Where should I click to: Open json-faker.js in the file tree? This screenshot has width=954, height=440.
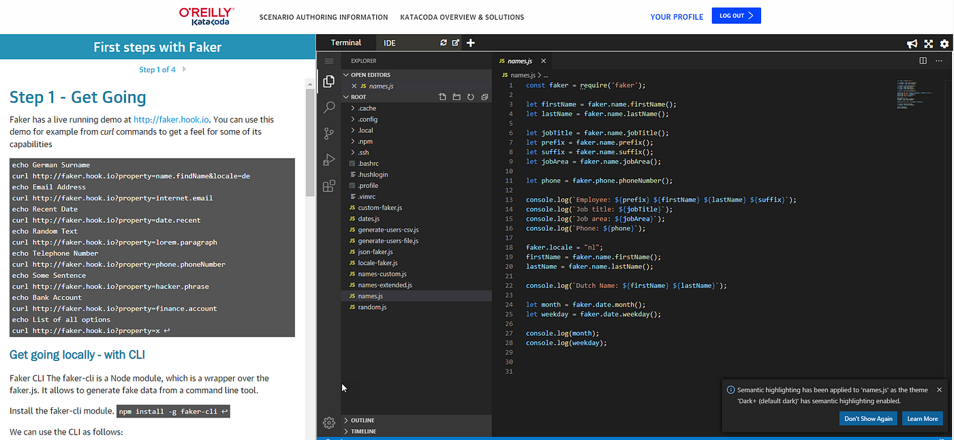375,252
